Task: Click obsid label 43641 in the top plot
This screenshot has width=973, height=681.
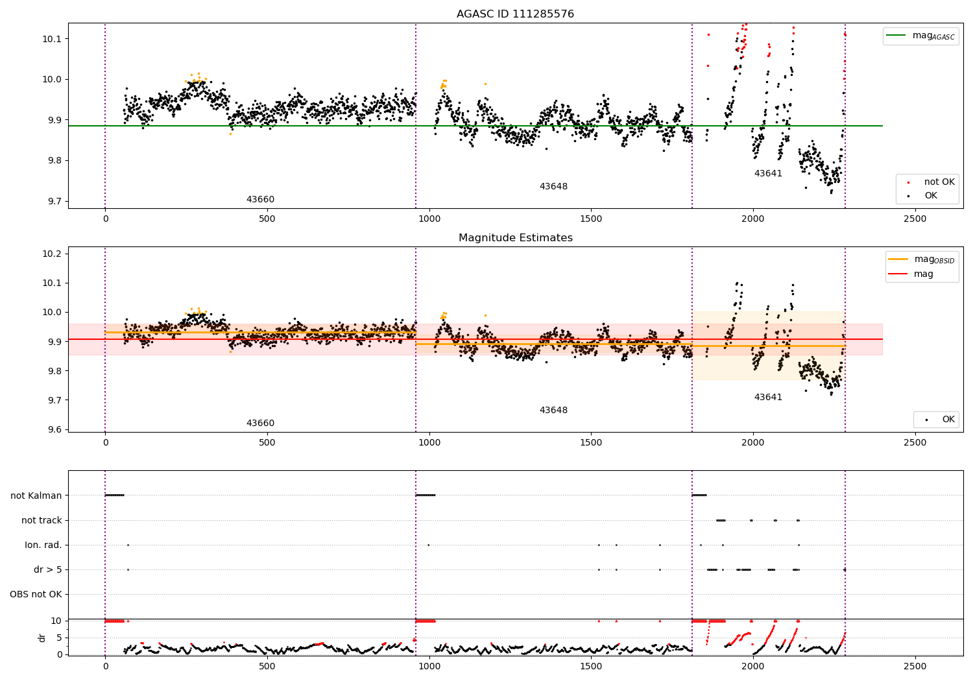Action: (768, 174)
